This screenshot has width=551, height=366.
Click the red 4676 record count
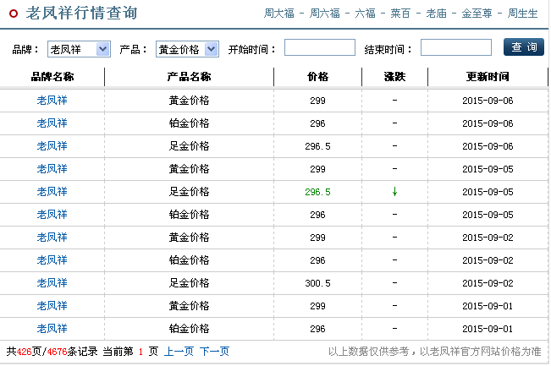pyautogui.click(x=57, y=352)
